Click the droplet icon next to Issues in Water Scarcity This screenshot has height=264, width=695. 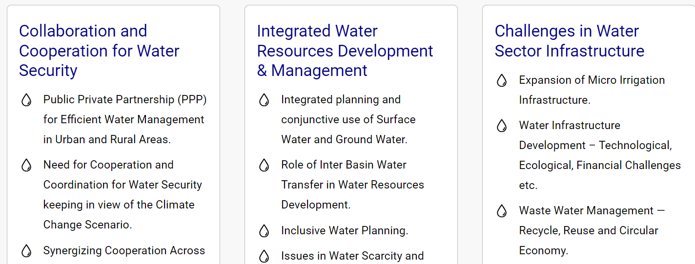pos(264,256)
